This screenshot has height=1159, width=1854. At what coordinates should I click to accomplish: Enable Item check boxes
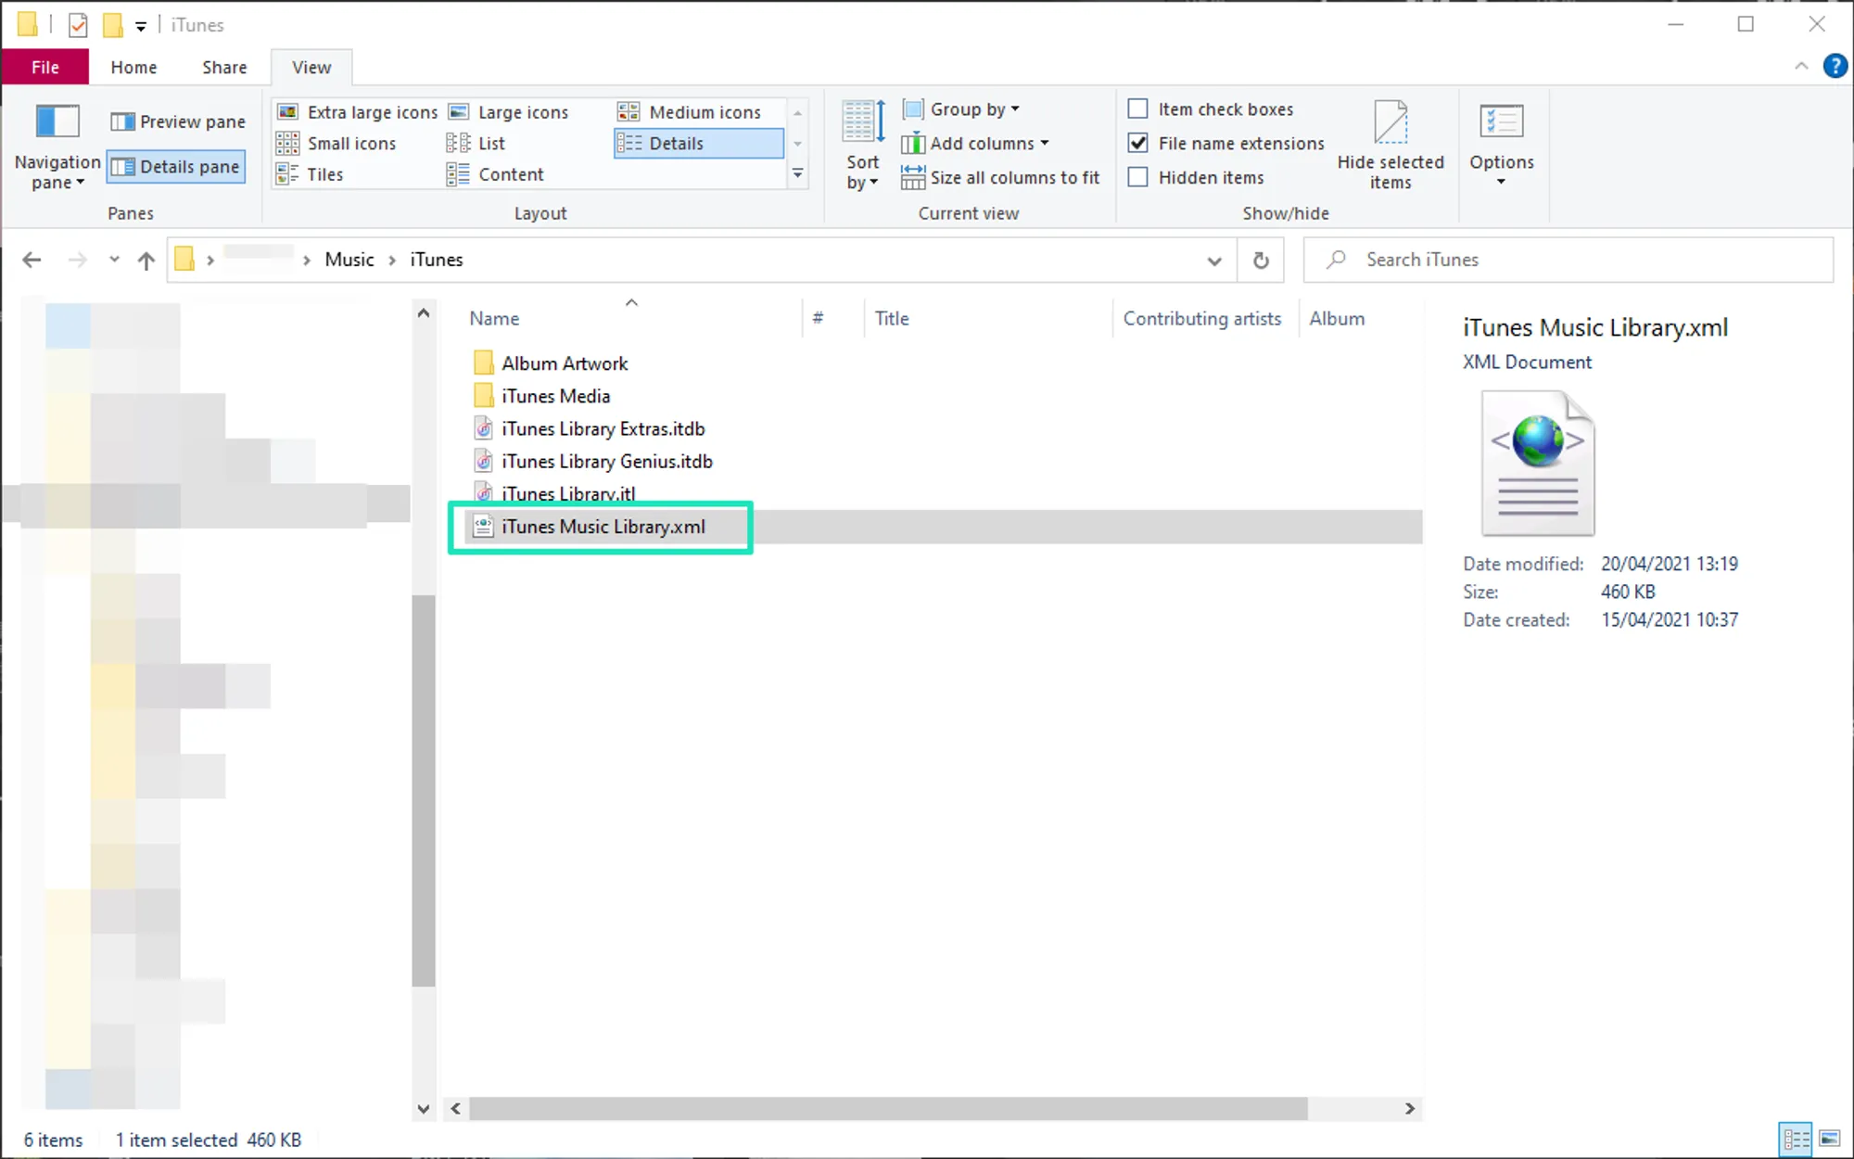(1138, 109)
